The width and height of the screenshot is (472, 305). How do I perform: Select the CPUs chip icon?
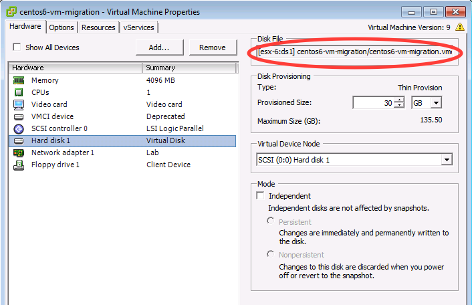[19, 92]
